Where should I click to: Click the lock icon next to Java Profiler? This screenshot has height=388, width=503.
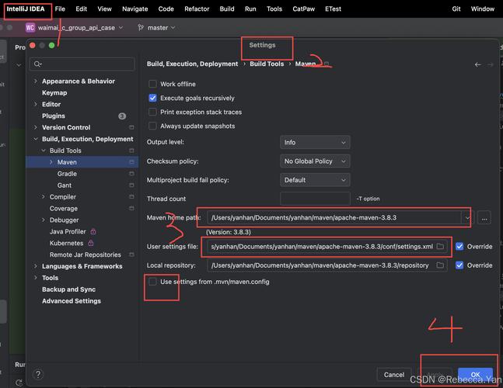click(93, 231)
